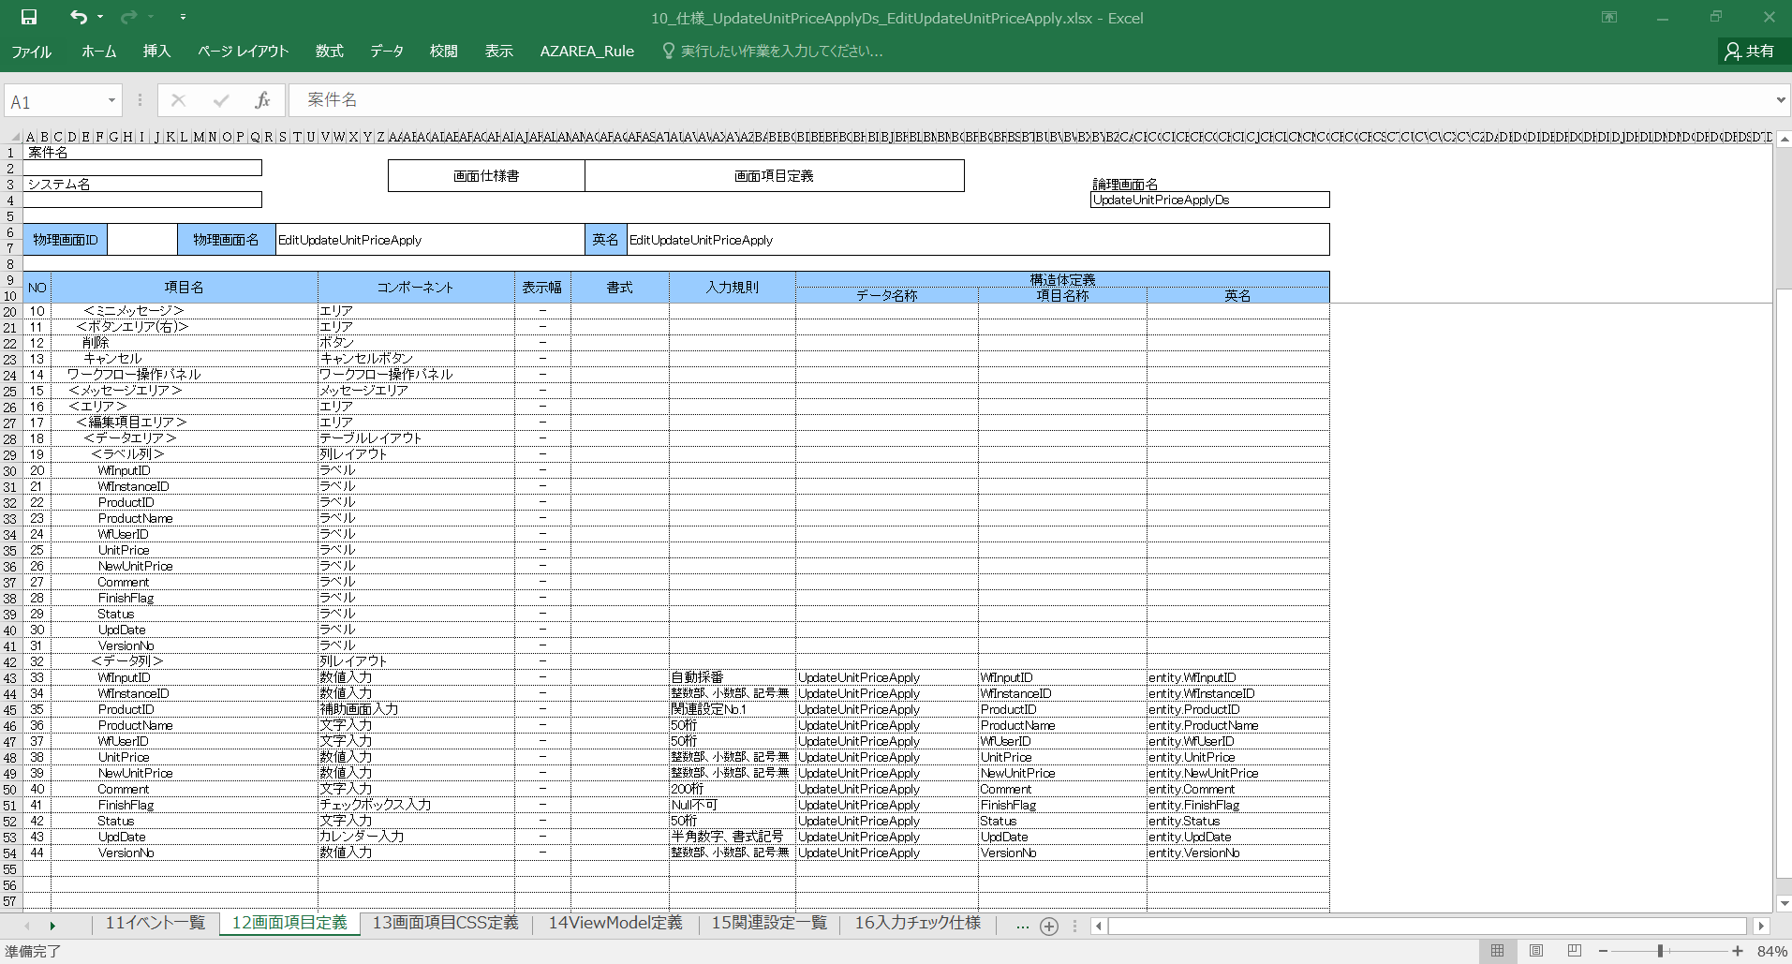Viewport: 1792px width, 964px height.
Task: Click the vertical scrollbar up arrow
Action: click(x=1785, y=139)
